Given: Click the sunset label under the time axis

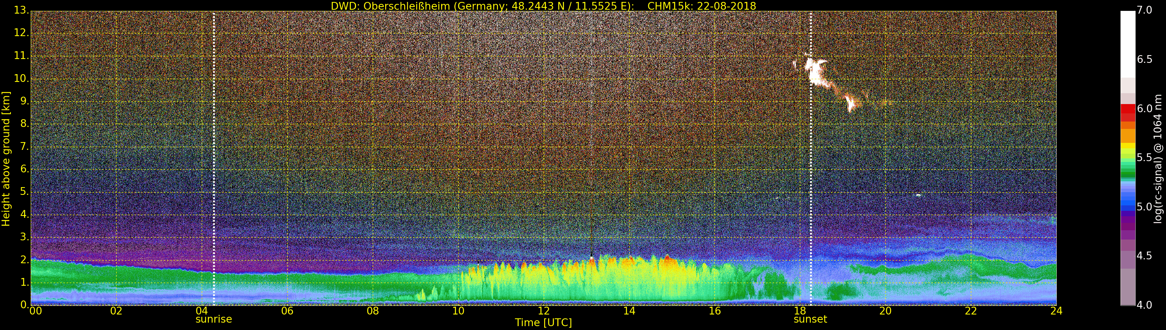Looking at the screenshot, I should 810,319.
